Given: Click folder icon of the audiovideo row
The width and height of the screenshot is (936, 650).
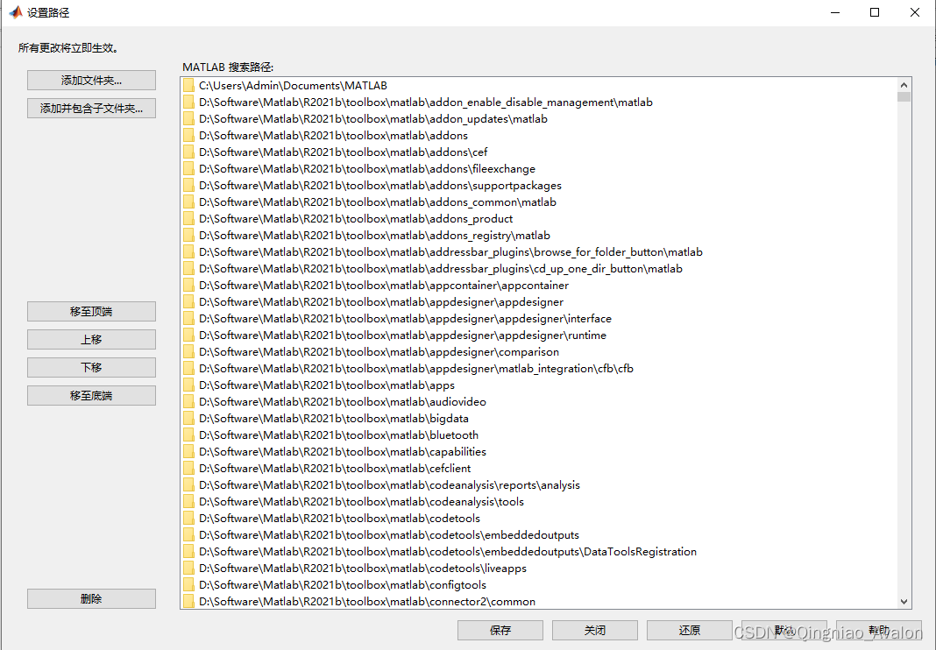Looking at the screenshot, I should click(x=188, y=402).
